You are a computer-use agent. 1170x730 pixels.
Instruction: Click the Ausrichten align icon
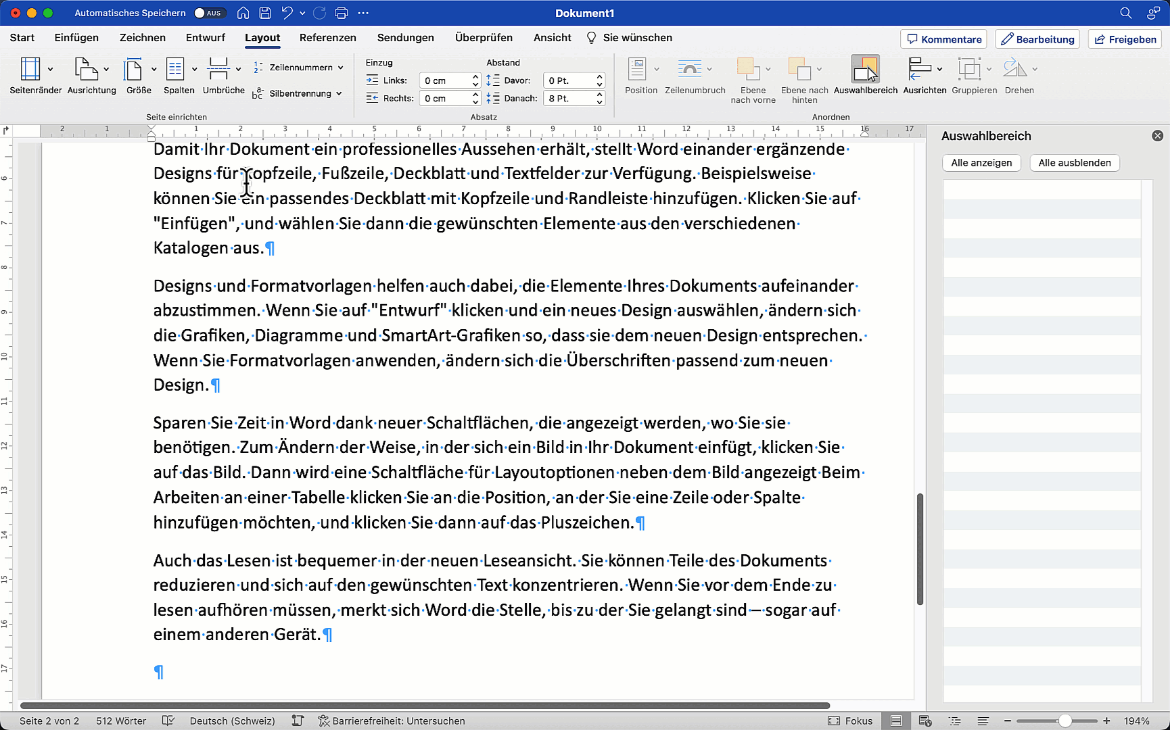tap(919, 69)
